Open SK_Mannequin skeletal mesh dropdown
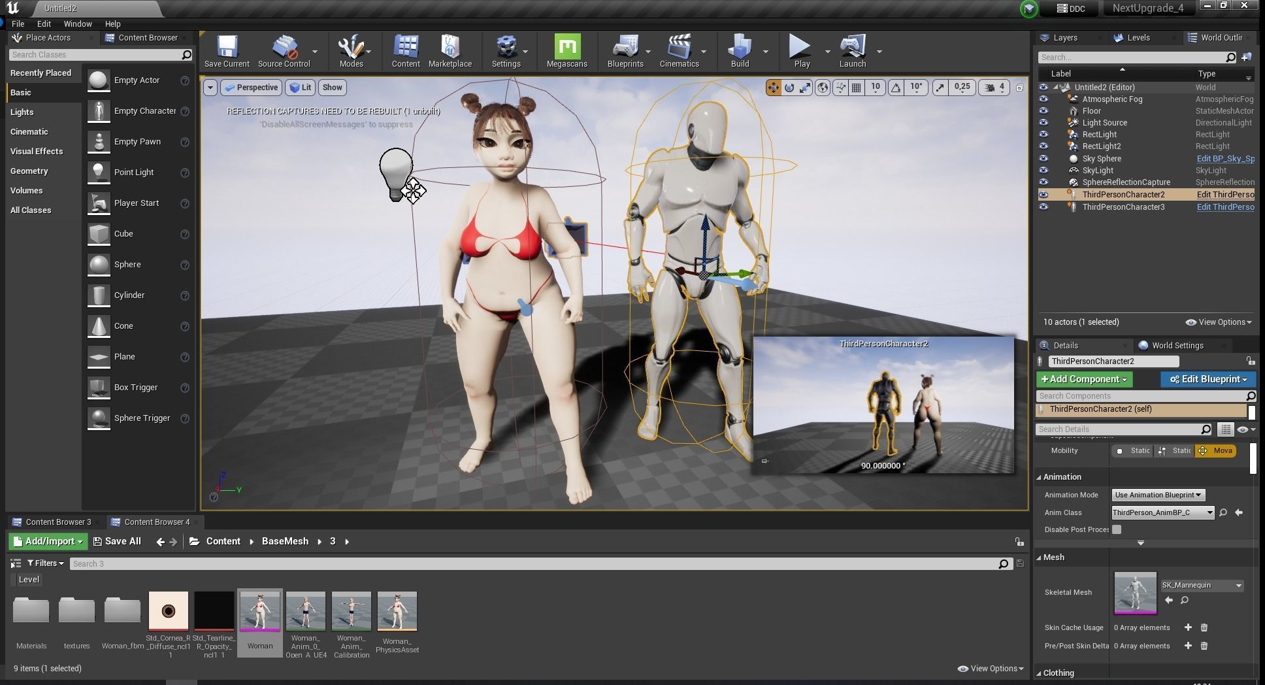 point(1202,586)
